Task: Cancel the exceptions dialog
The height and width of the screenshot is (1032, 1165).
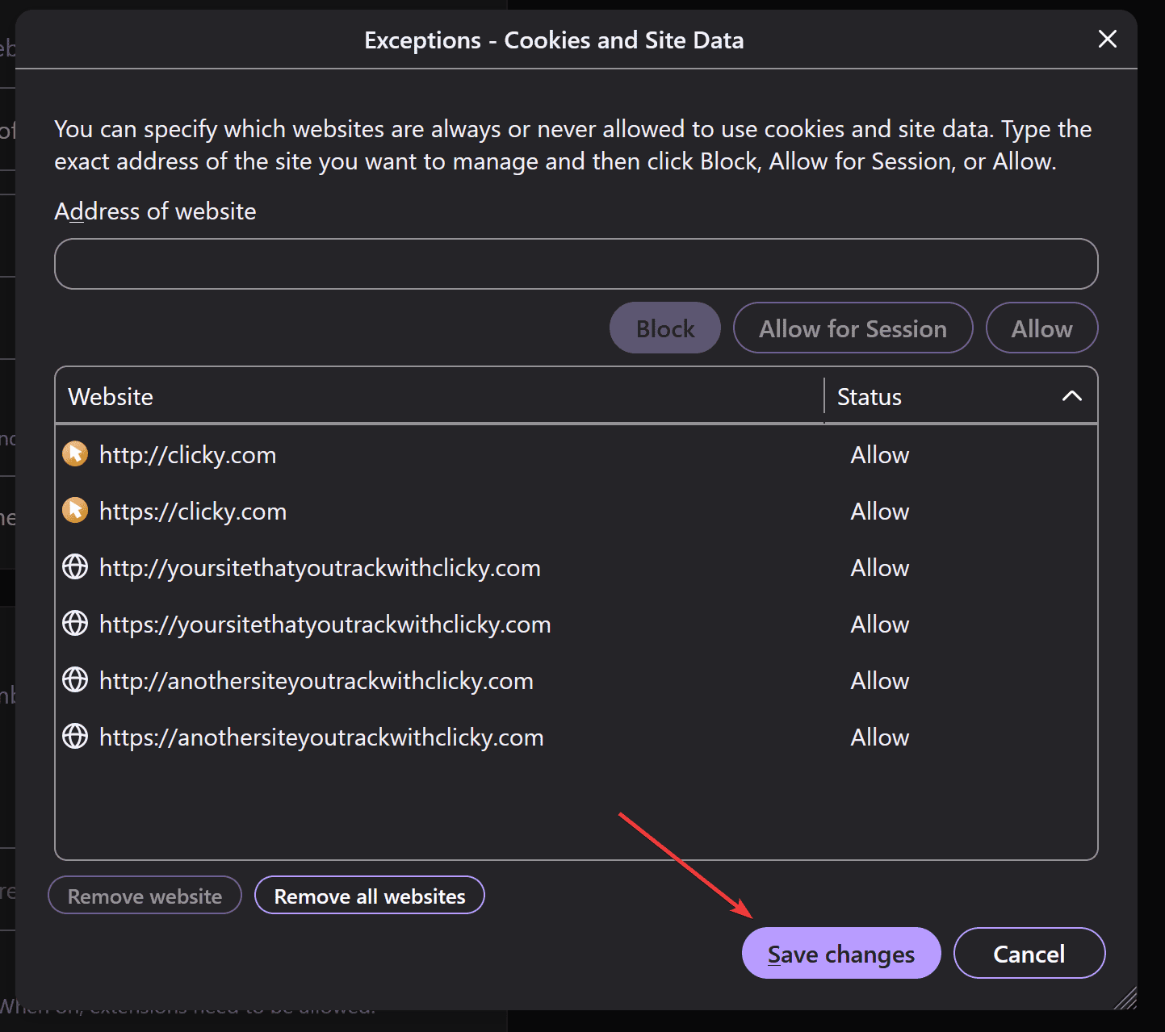Action: coord(1029,953)
